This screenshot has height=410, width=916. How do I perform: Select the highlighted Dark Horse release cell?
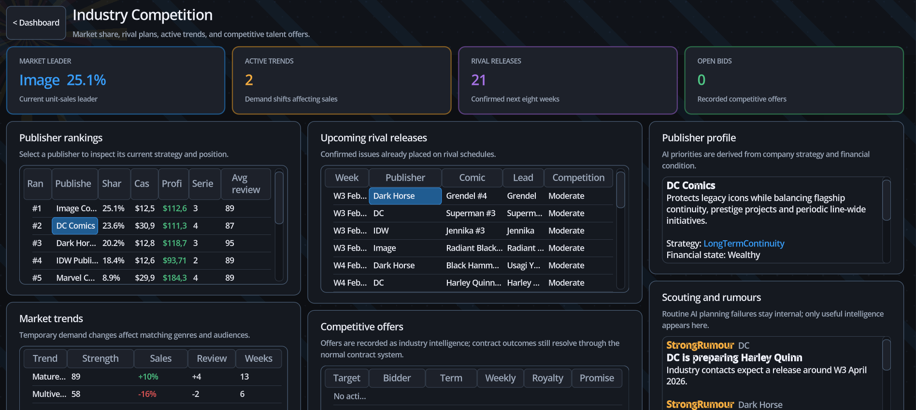coord(405,196)
